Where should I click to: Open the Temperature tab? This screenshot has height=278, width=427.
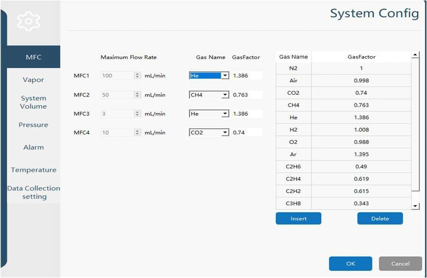click(x=33, y=170)
